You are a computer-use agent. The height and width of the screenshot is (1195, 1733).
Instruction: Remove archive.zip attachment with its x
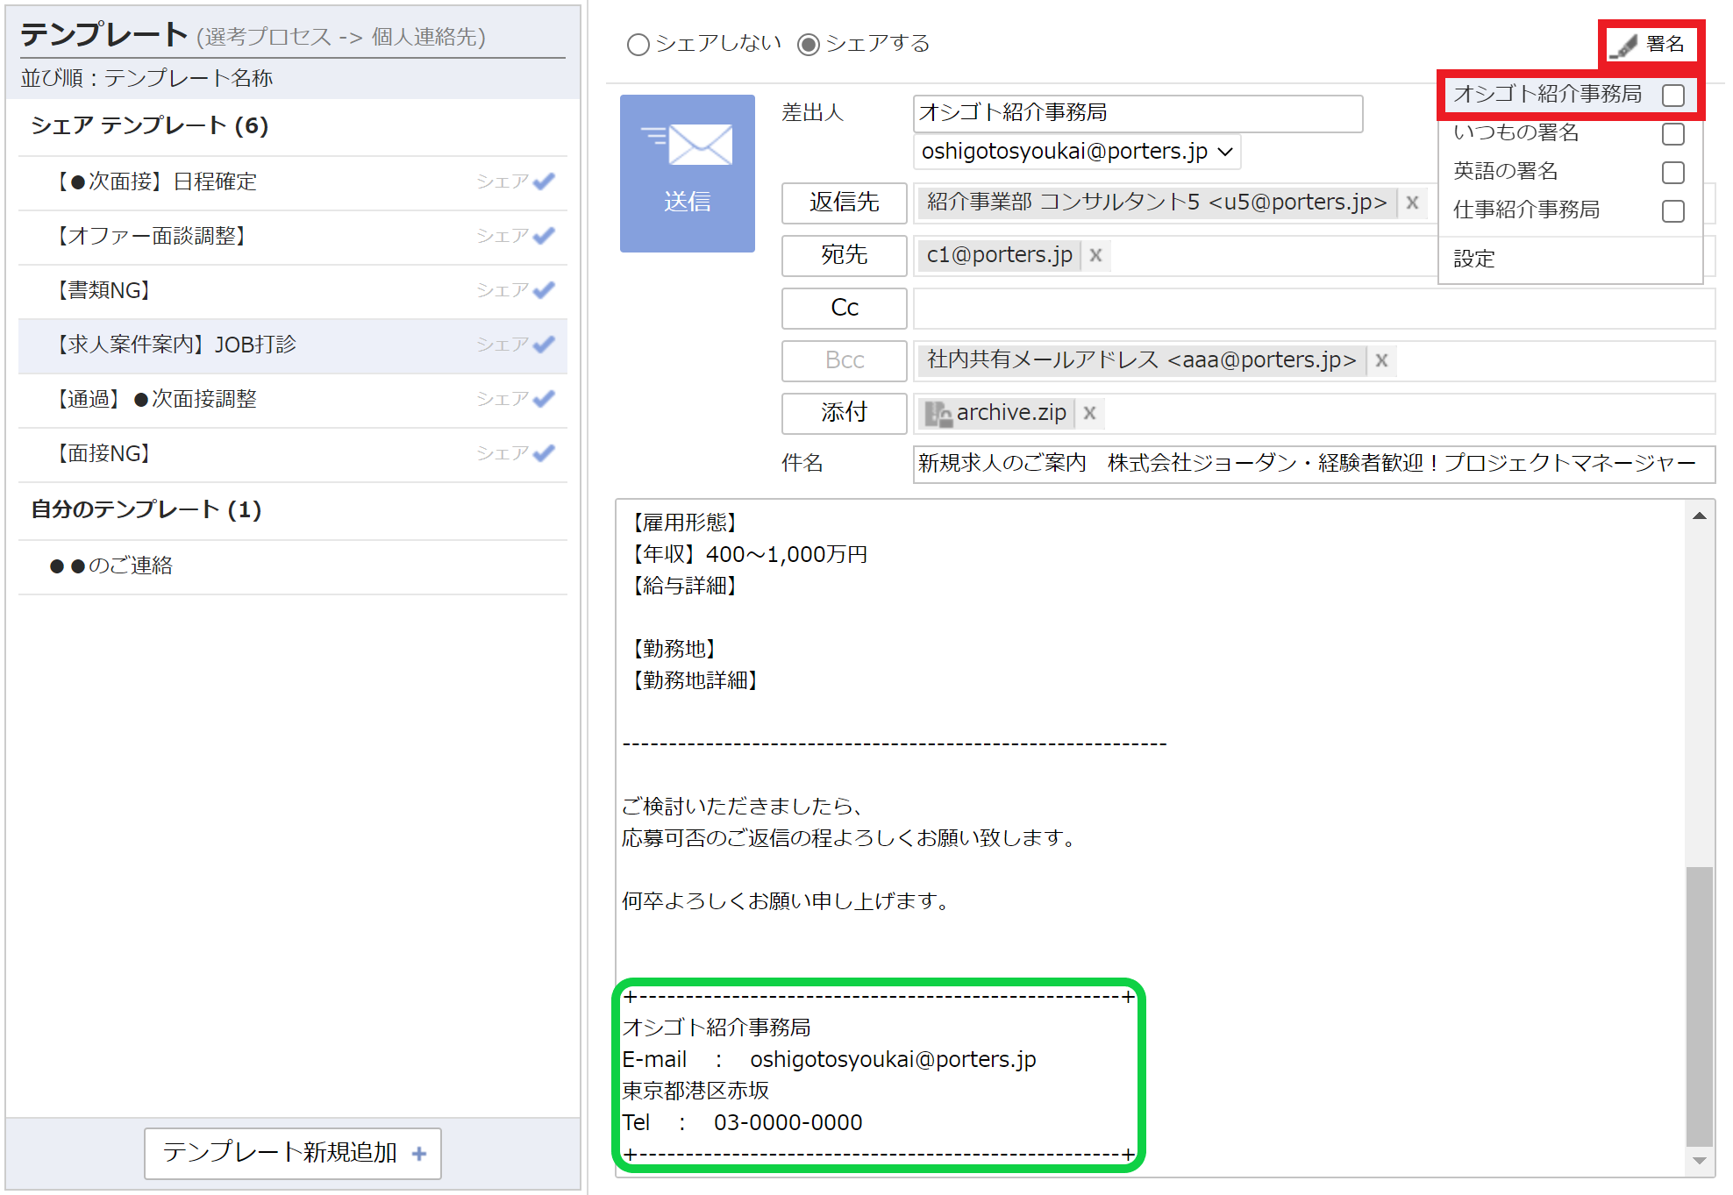tap(1089, 413)
